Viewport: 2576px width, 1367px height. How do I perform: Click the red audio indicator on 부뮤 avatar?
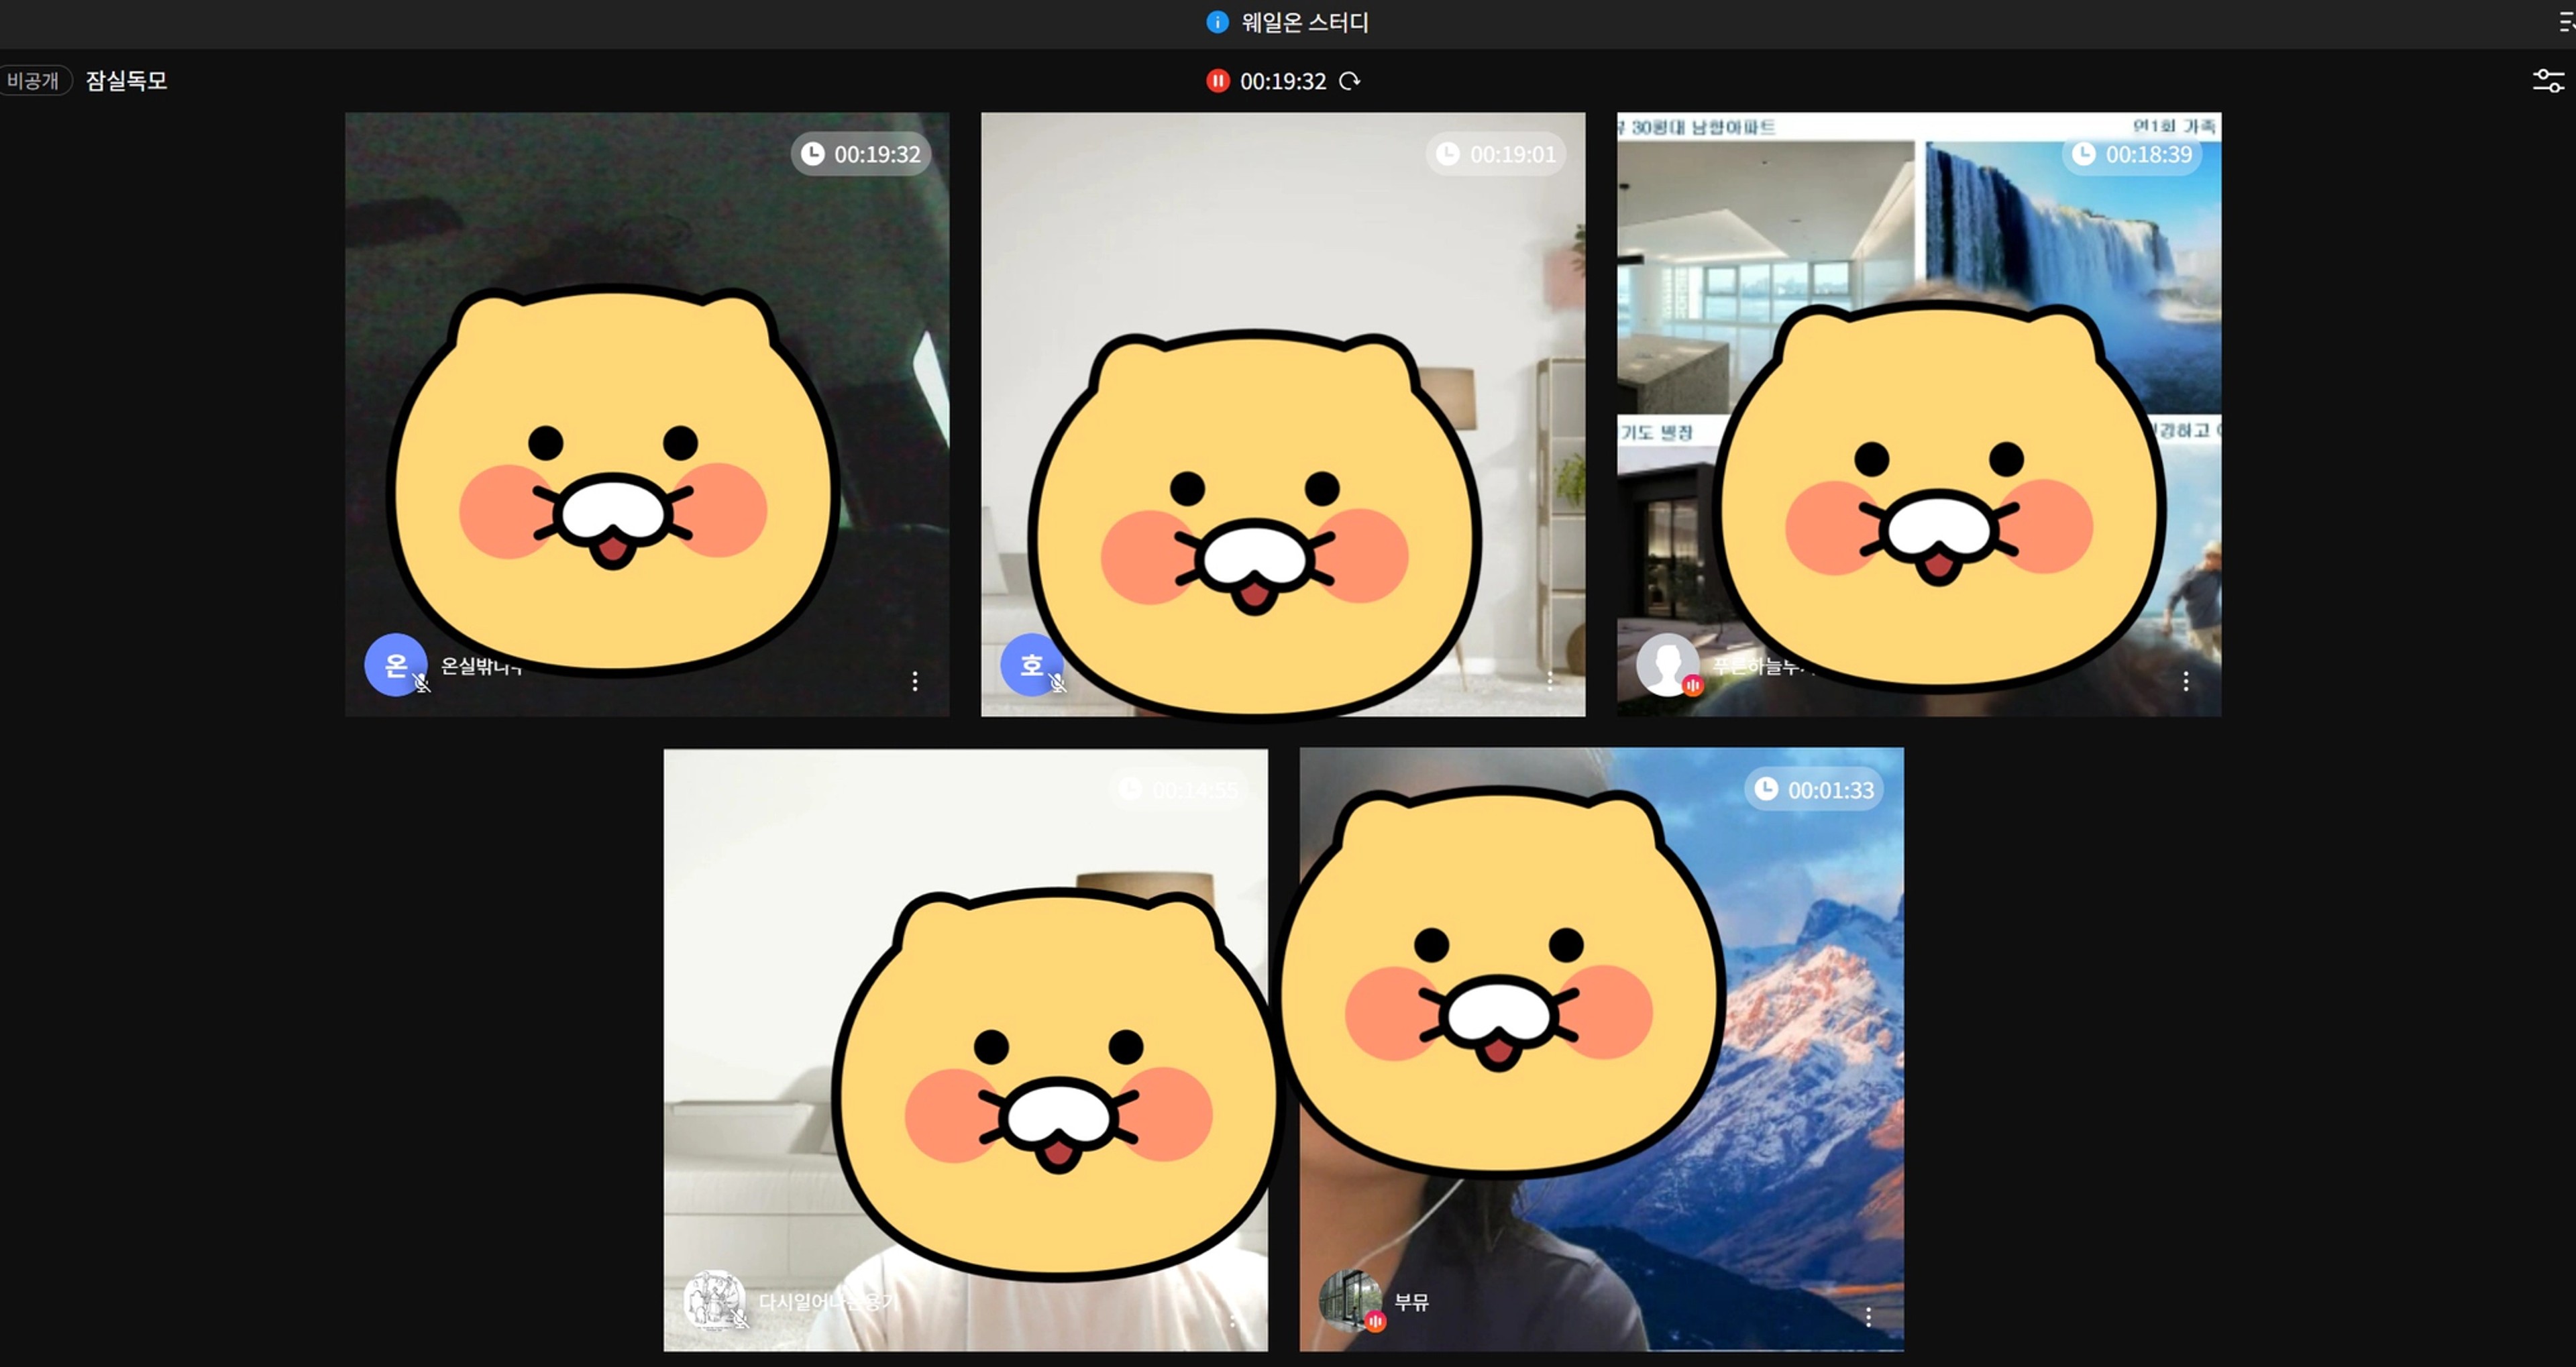pos(1376,1321)
